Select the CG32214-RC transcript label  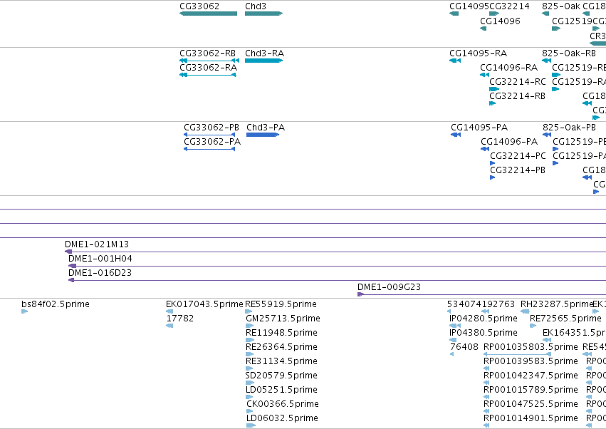518,82
